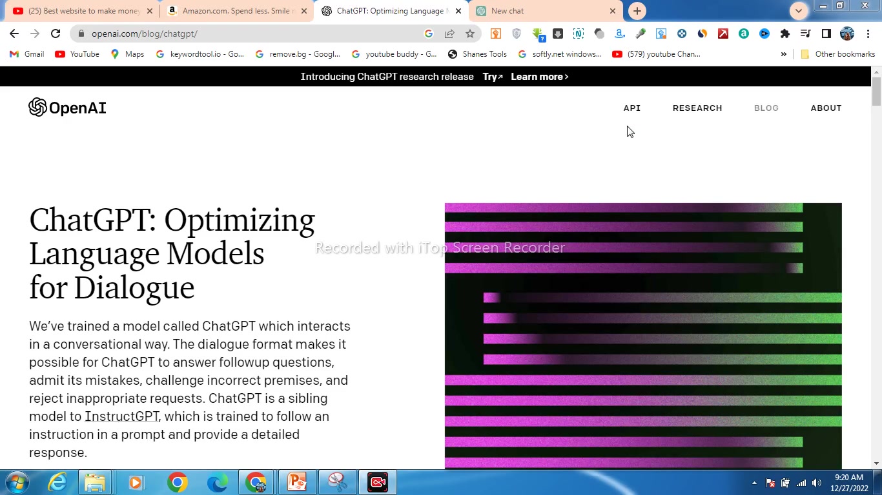Click the OpenAI logo
Image resolution: width=882 pixels, height=495 pixels.
pos(67,108)
